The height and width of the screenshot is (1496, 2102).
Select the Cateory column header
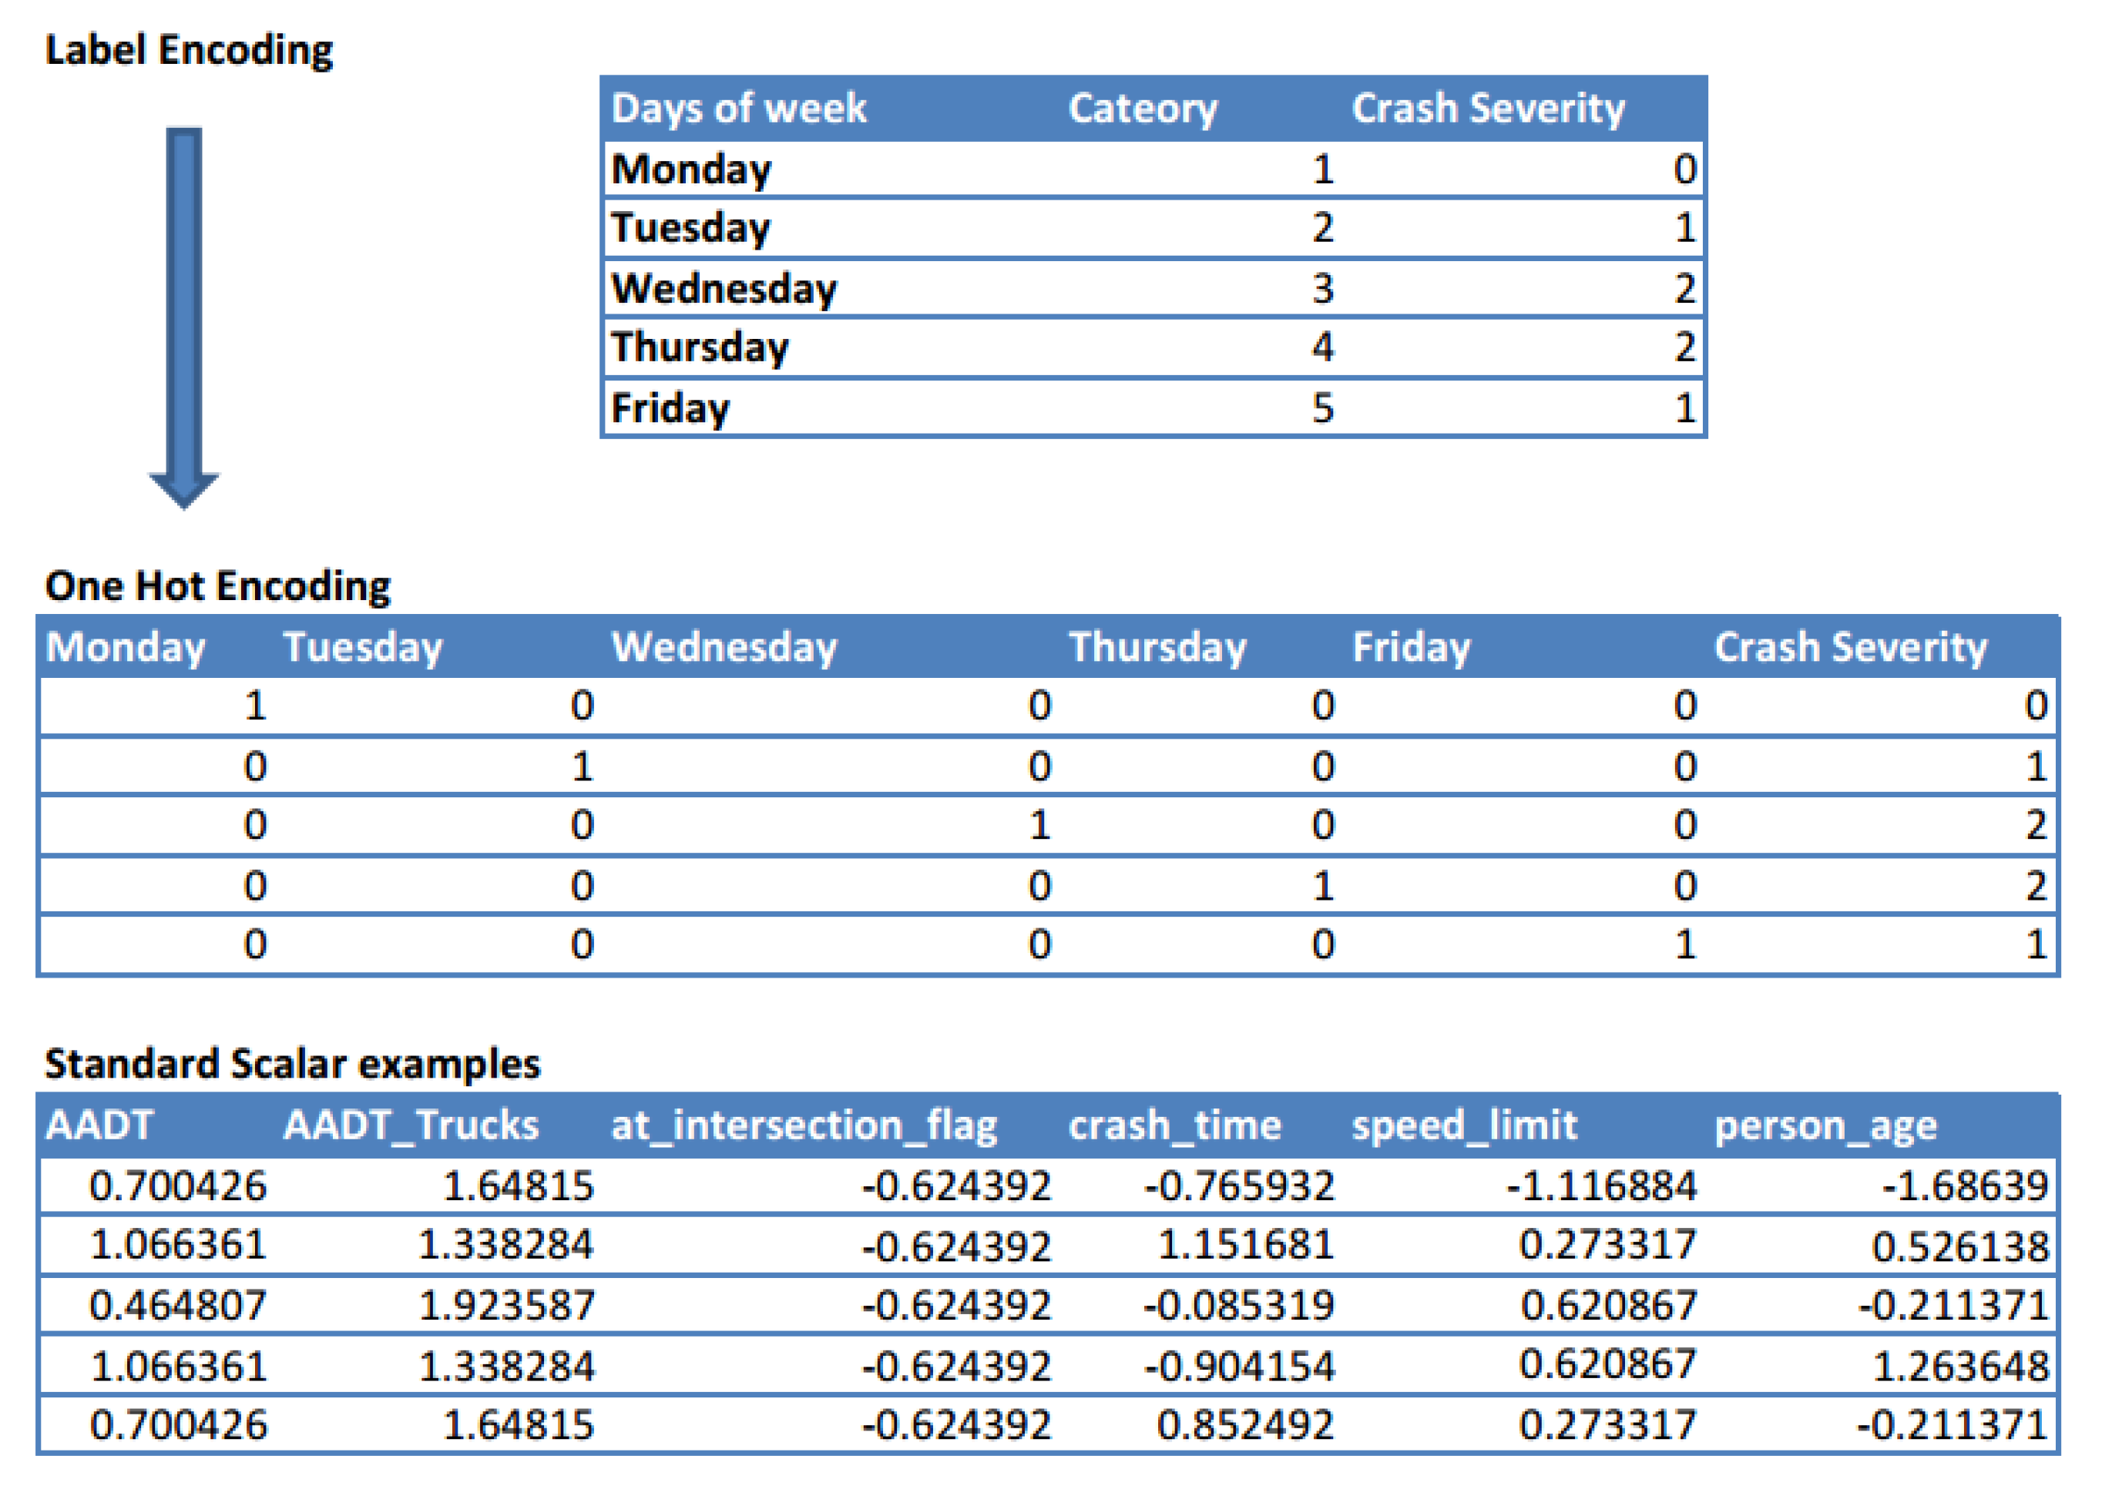[x=1143, y=109]
